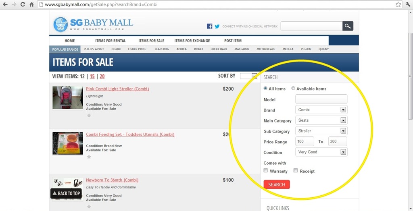The image size is (413, 211).
Task: Open POST ITEM menu
Action: (233, 41)
